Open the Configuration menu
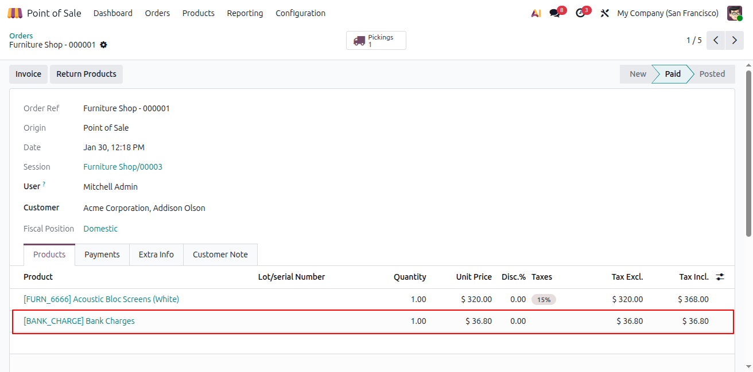 point(300,13)
